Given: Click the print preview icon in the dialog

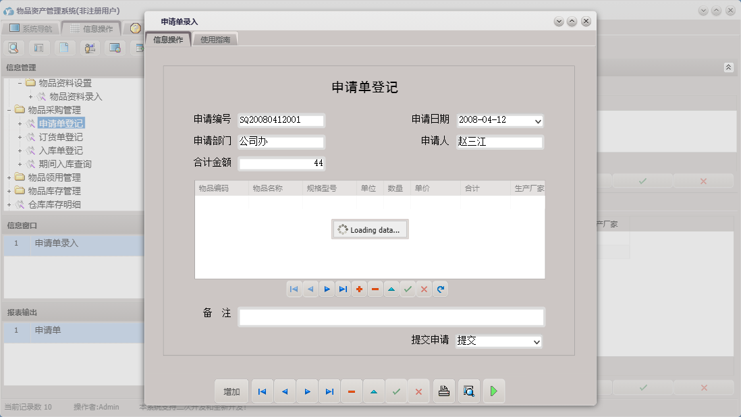Looking at the screenshot, I should coord(468,391).
